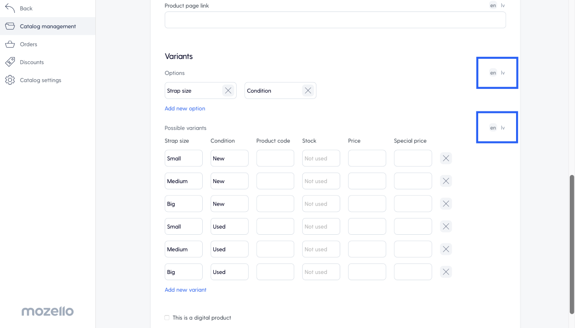Tick 'This is a digital product' checkbox

coord(167,317)
